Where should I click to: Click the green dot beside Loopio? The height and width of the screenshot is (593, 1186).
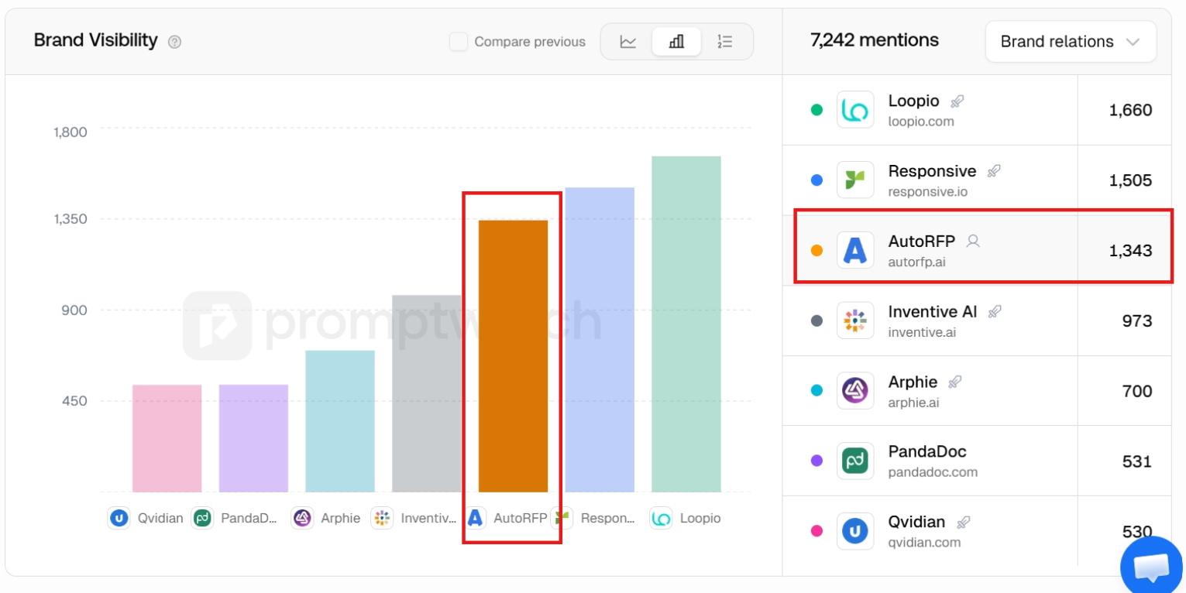(x=816, y=110)
